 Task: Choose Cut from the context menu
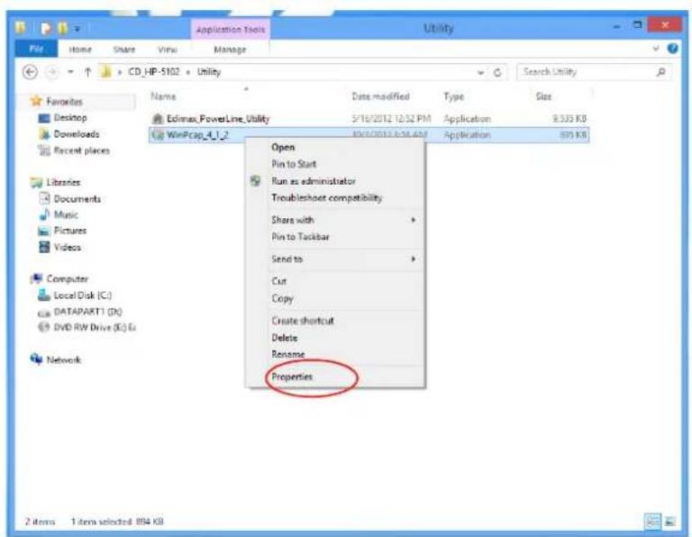click(279, 281)
